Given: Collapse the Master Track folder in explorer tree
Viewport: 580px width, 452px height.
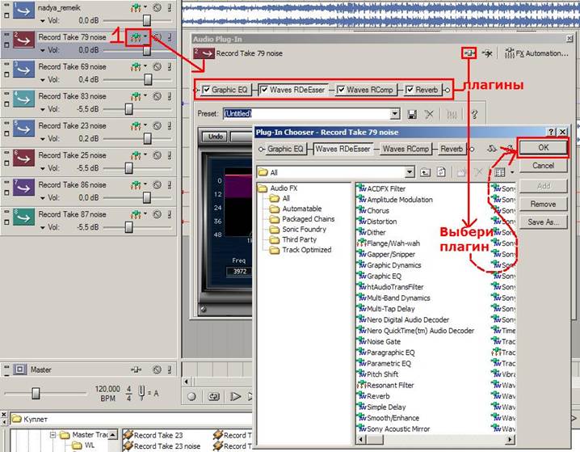Looking at the screenshot, I should (53, 434).
